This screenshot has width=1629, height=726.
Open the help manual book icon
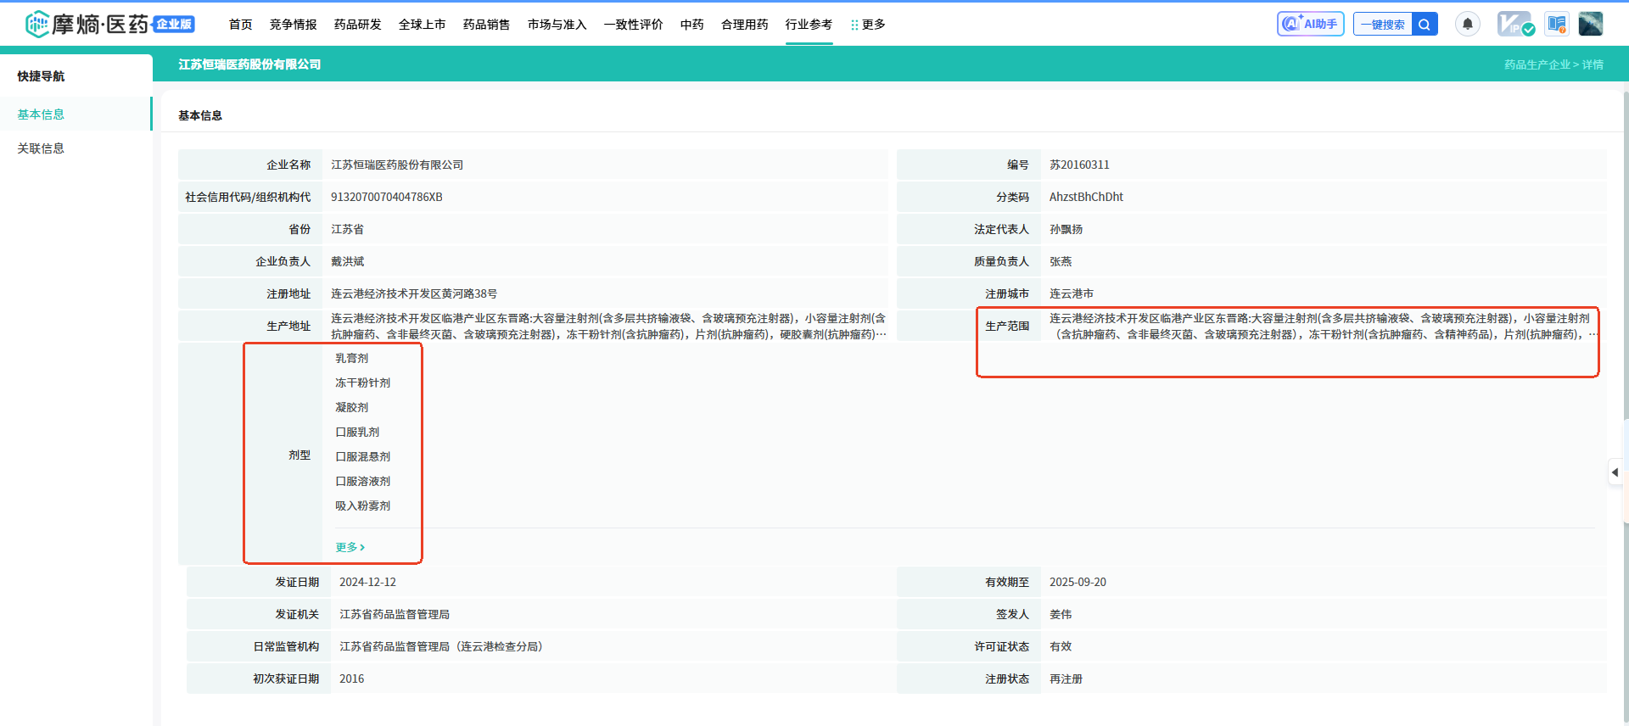click(1556, 24)
